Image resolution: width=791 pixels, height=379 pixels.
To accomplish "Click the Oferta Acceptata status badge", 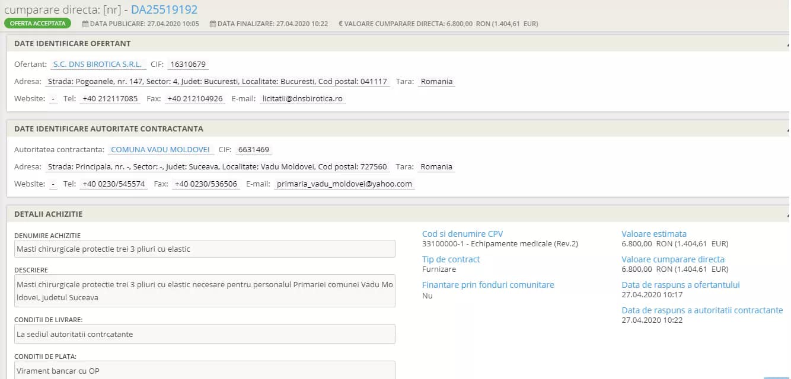I will (x=37, y=24).
